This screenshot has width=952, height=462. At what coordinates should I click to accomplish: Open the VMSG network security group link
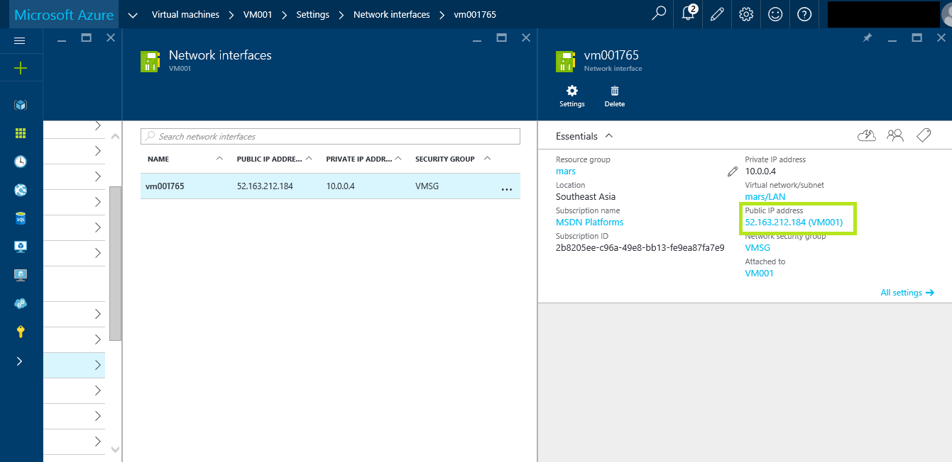point(757,247)
